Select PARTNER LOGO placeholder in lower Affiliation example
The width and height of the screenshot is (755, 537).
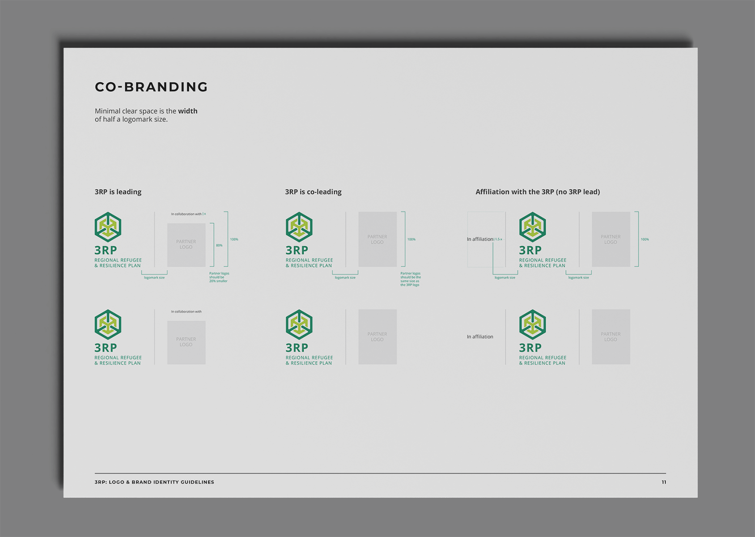(x=611, y=337)
